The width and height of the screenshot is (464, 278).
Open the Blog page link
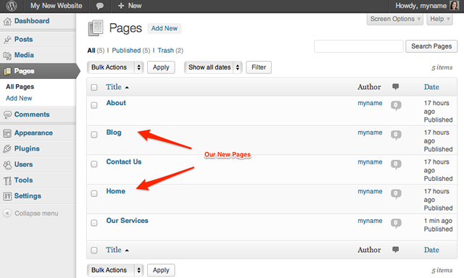pyautogui.click(x=114, y=132)
